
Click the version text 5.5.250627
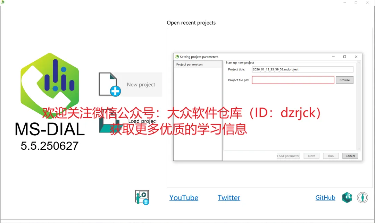point(50,146)
